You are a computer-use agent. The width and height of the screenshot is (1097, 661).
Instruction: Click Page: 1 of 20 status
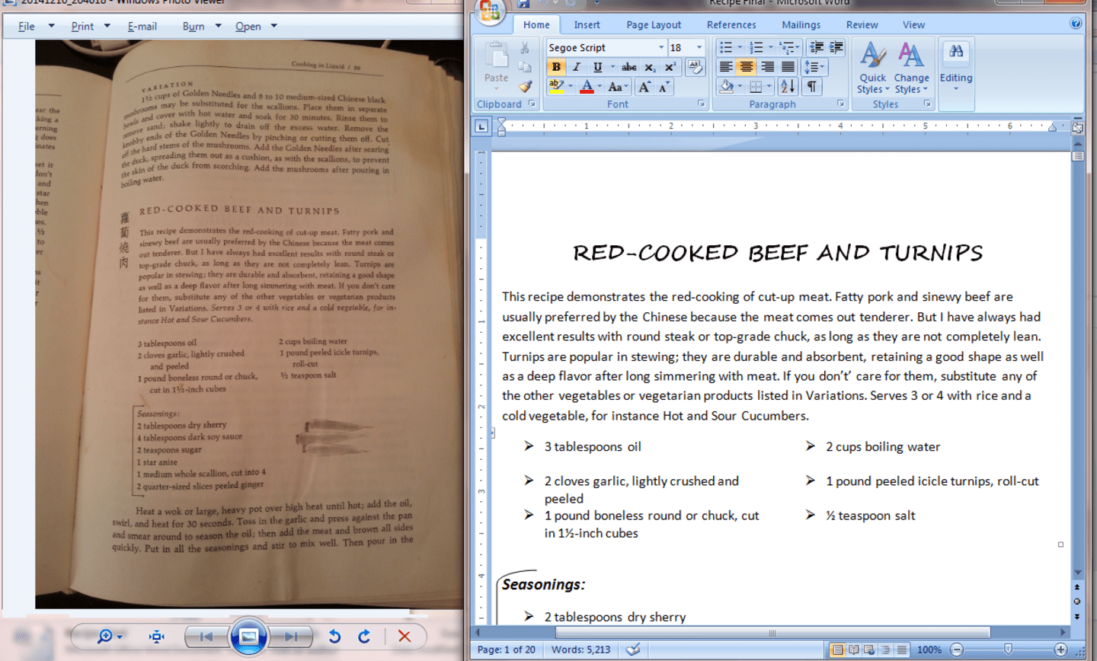pos(507,650)
